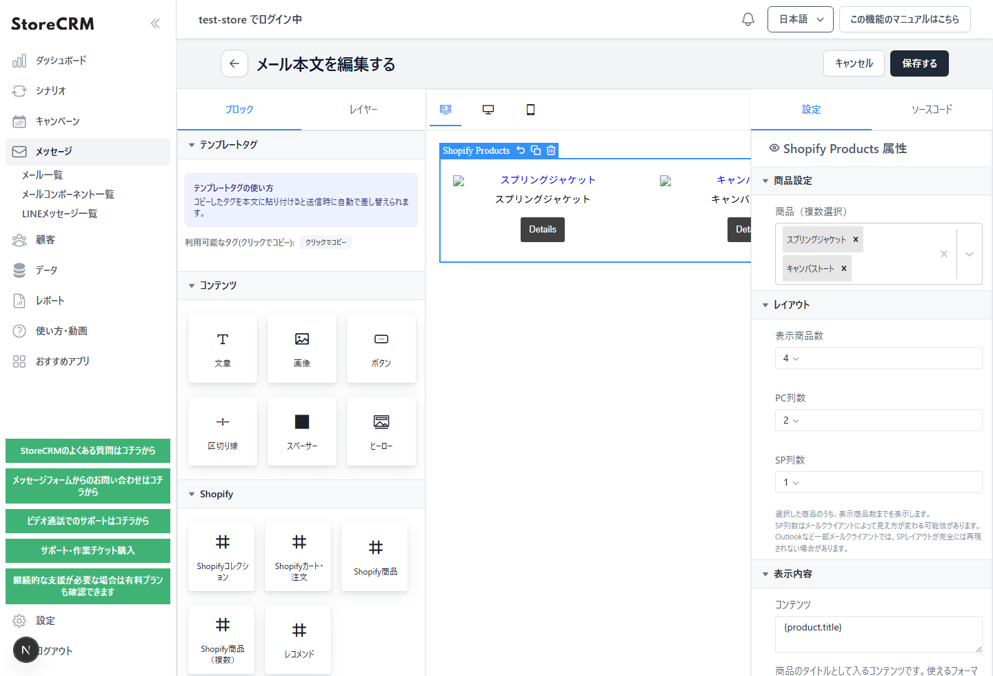Viewport: 993px width, 676px height.
Task: Open メールコンポーネント一覧 submenu link
Action: pos(68,195)
